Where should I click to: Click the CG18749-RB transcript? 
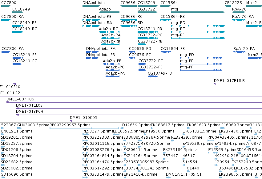coord(148,32)
